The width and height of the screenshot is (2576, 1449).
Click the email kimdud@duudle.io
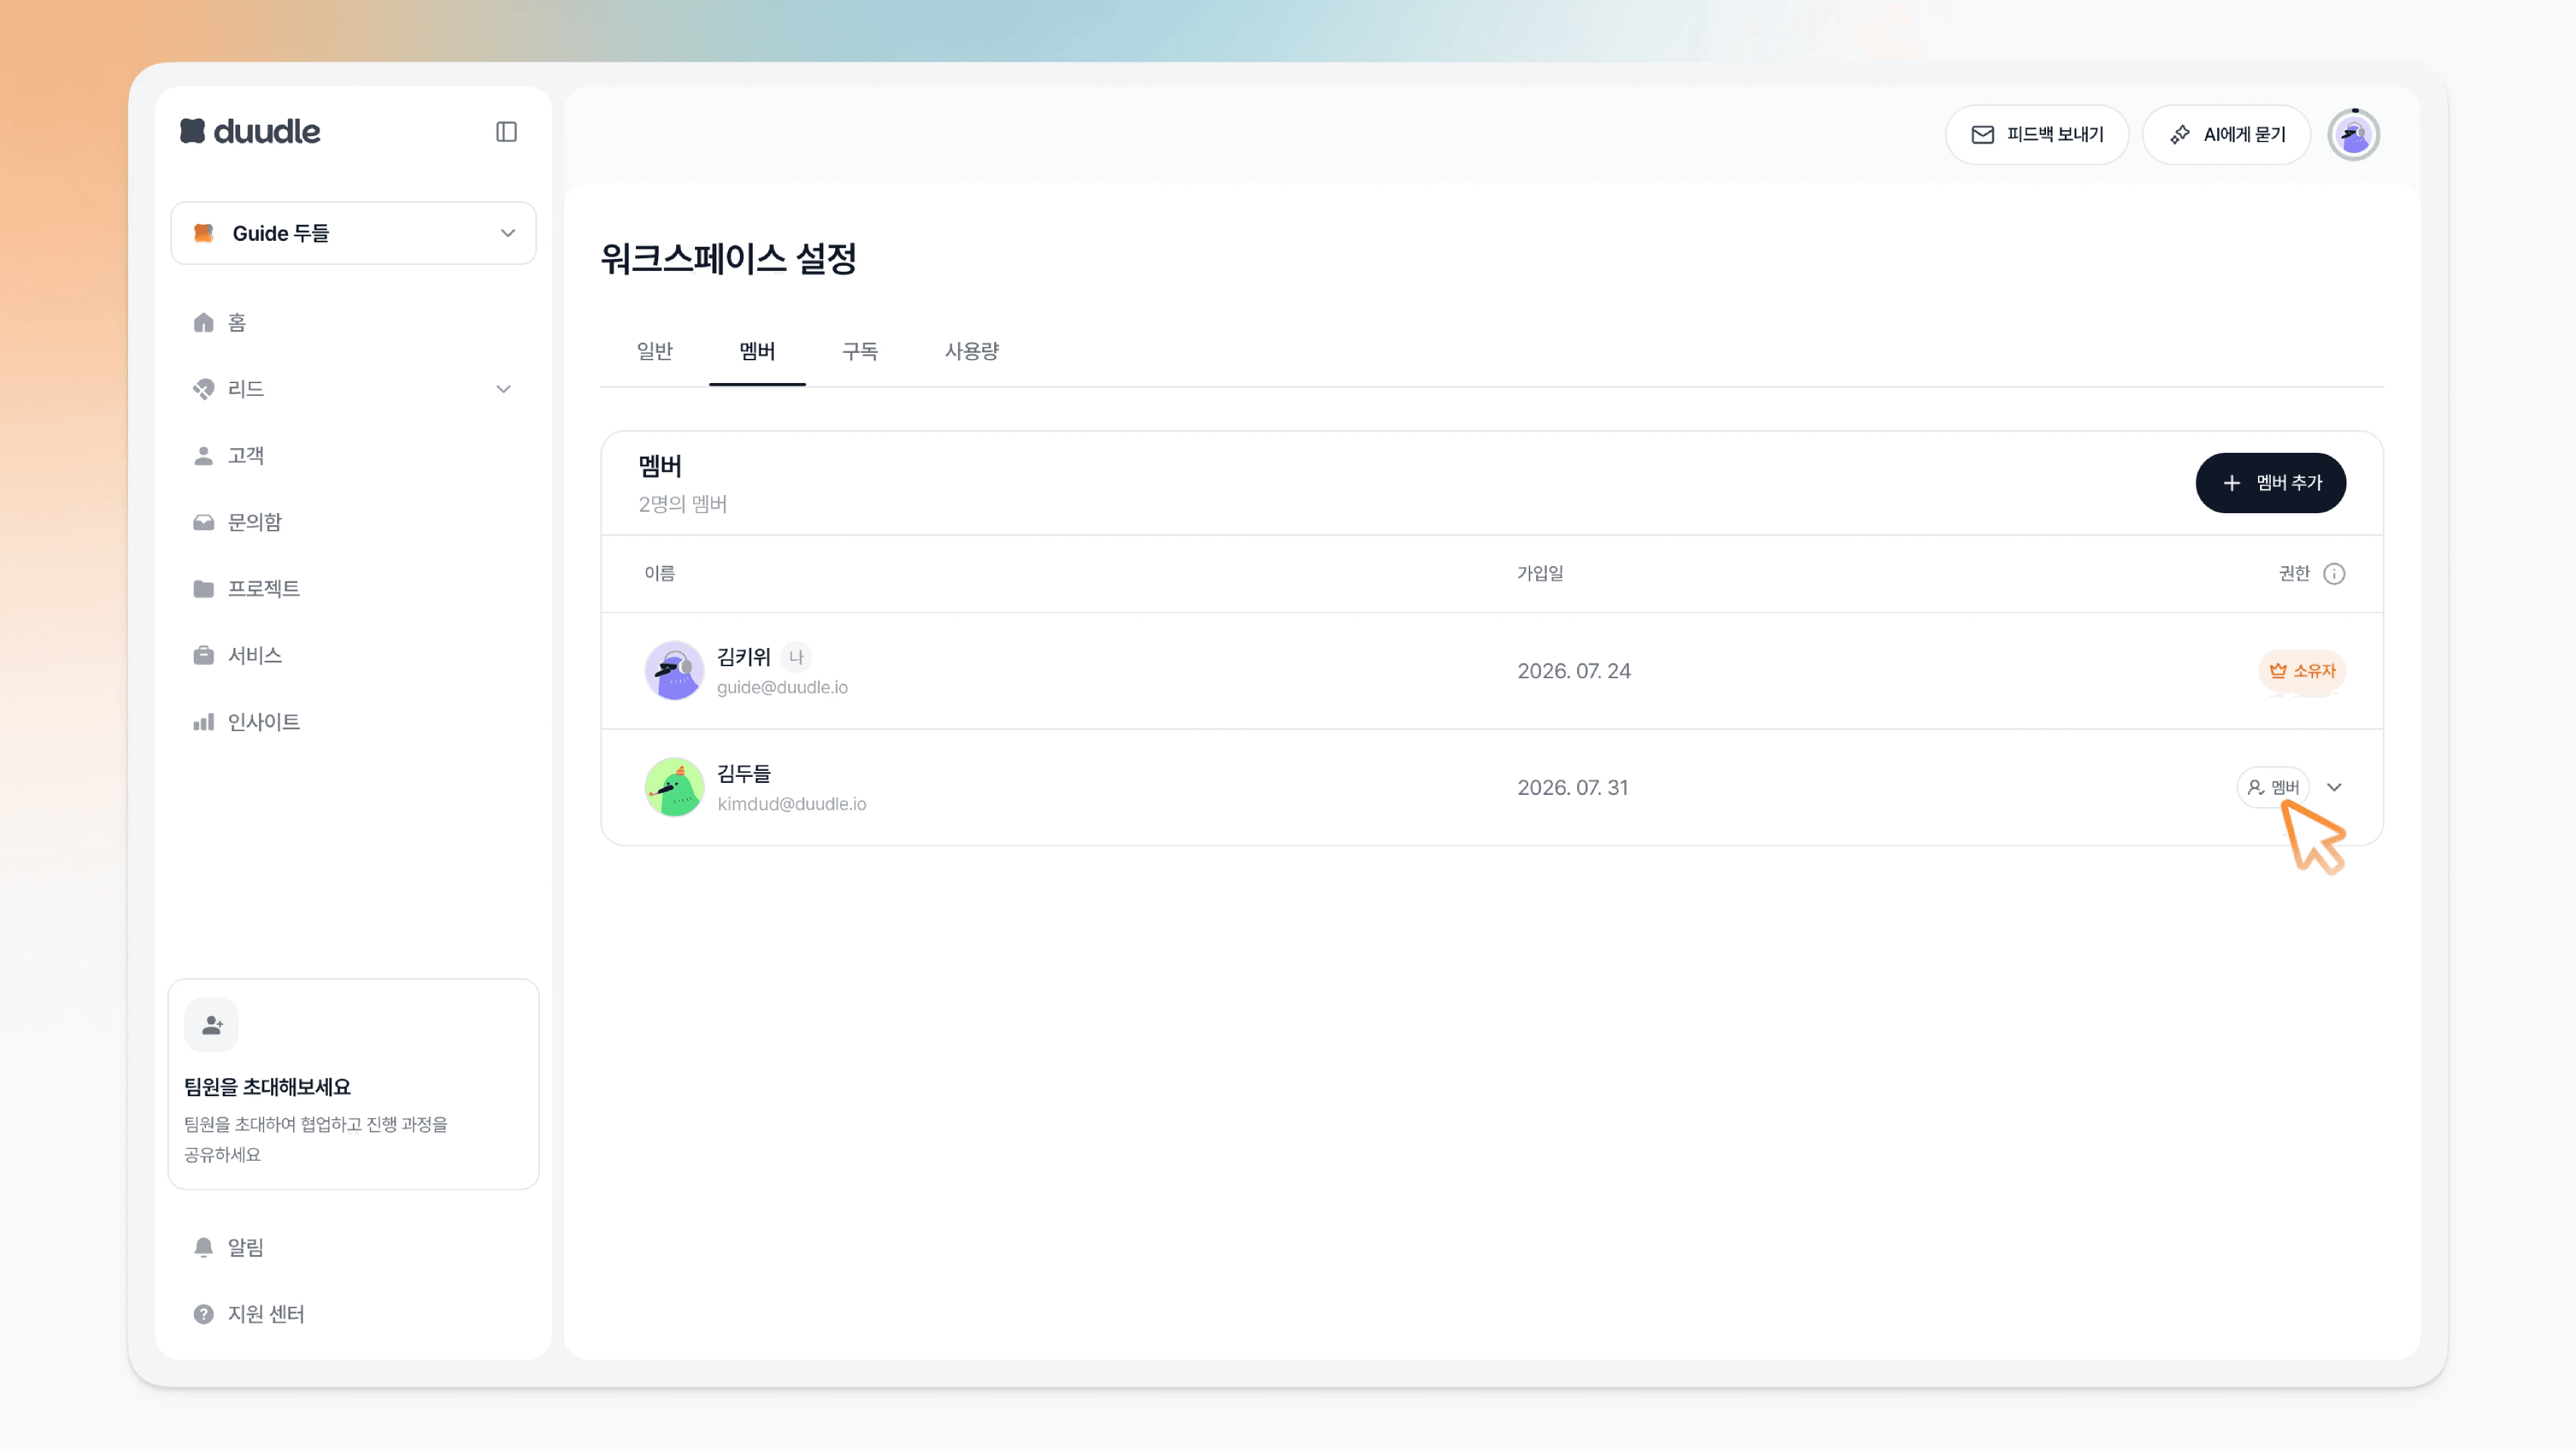792,804
